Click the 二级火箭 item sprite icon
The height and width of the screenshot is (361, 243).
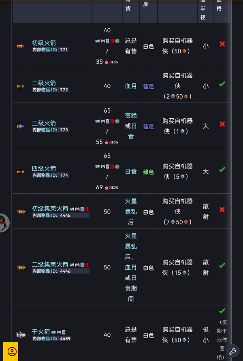[x=21, y=86]
